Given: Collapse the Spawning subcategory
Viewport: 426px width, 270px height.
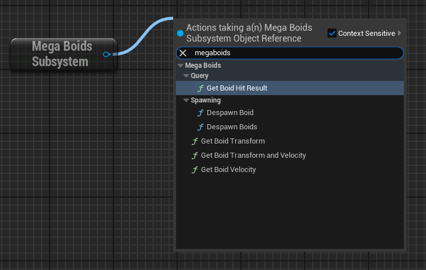Looking at the screenshot, I should (x=186, y=100).
